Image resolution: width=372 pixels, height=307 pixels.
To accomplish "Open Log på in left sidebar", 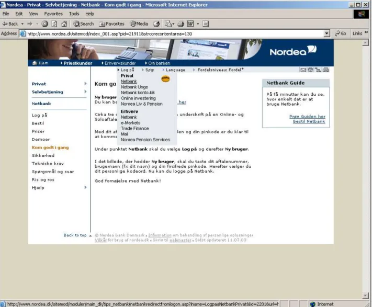I will tap(39, 115).
